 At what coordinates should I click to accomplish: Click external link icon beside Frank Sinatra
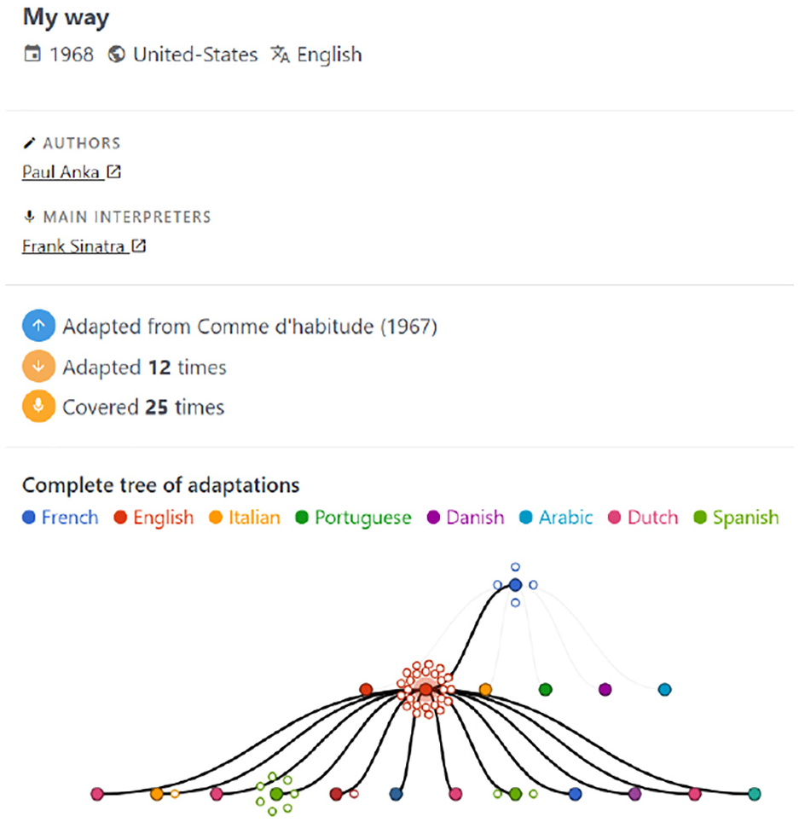pos(138,246)
